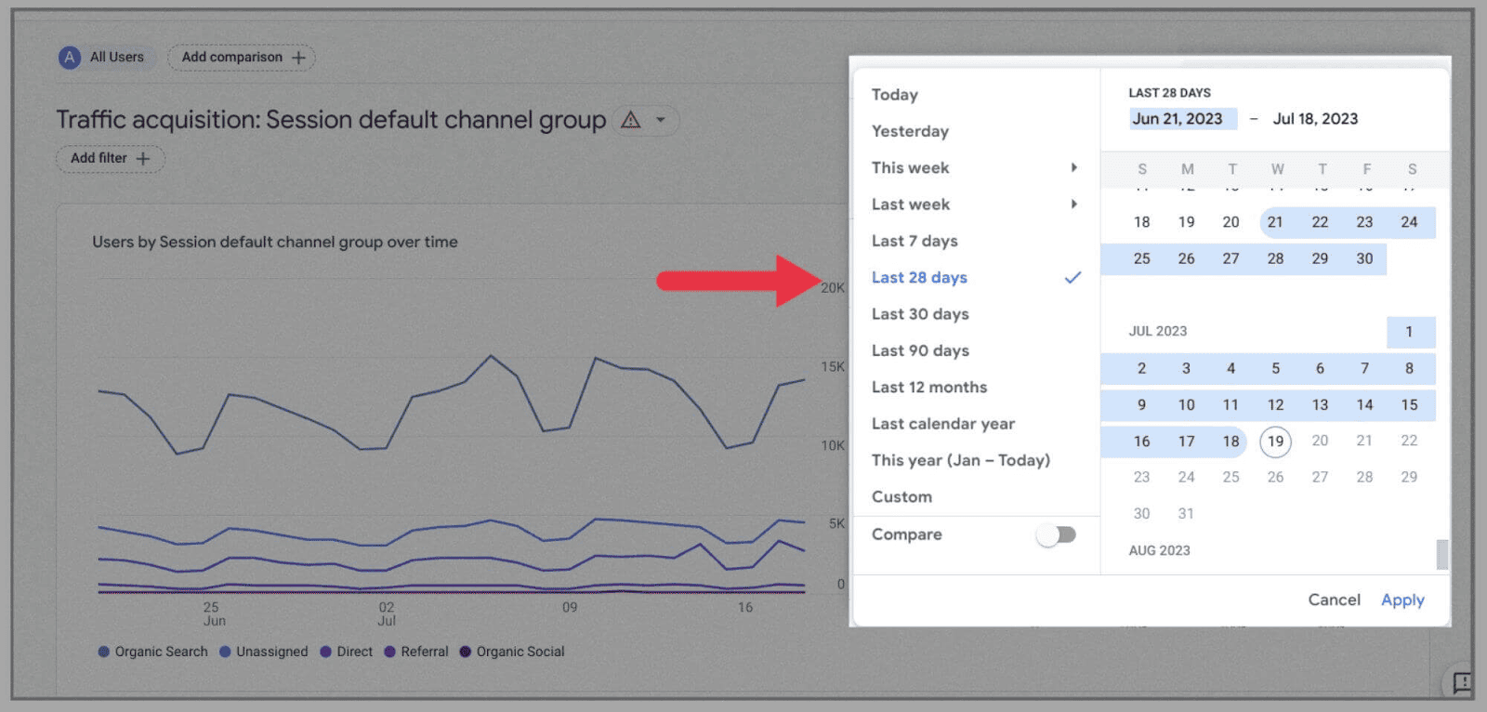
Task: Click the plus icon in Add comparison
Action: 298,58
